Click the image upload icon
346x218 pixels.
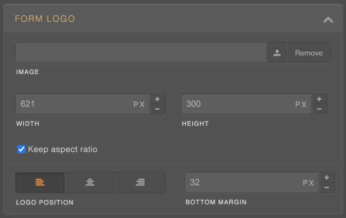coord(277,53)
